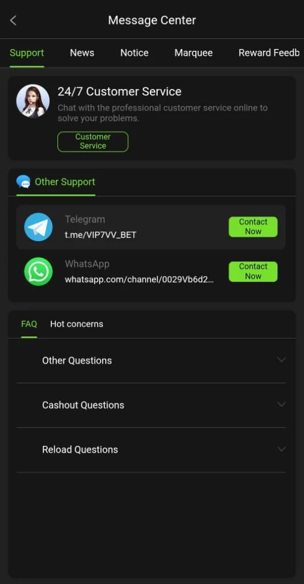This screenshot has width=304, height=584.
Task: Click the WhatsApp phone icon
Action: click(x=38, y=271)
